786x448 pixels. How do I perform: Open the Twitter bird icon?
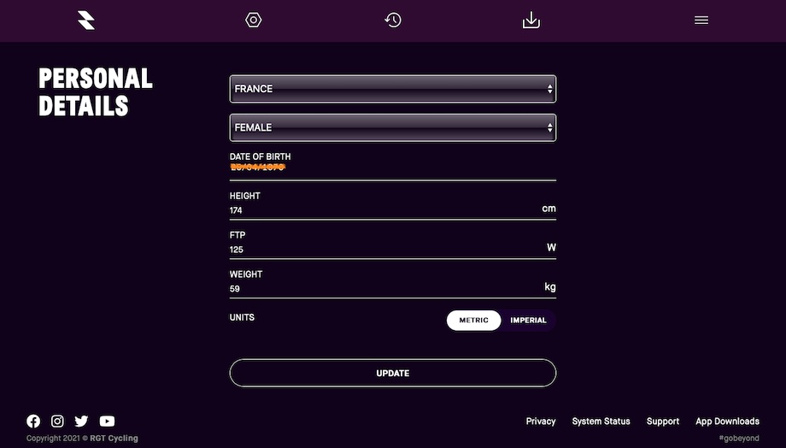[81, 421]
